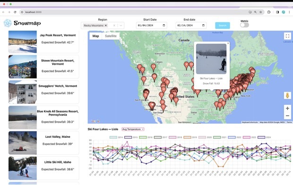Click the screen cast icon in address bar

250,12
